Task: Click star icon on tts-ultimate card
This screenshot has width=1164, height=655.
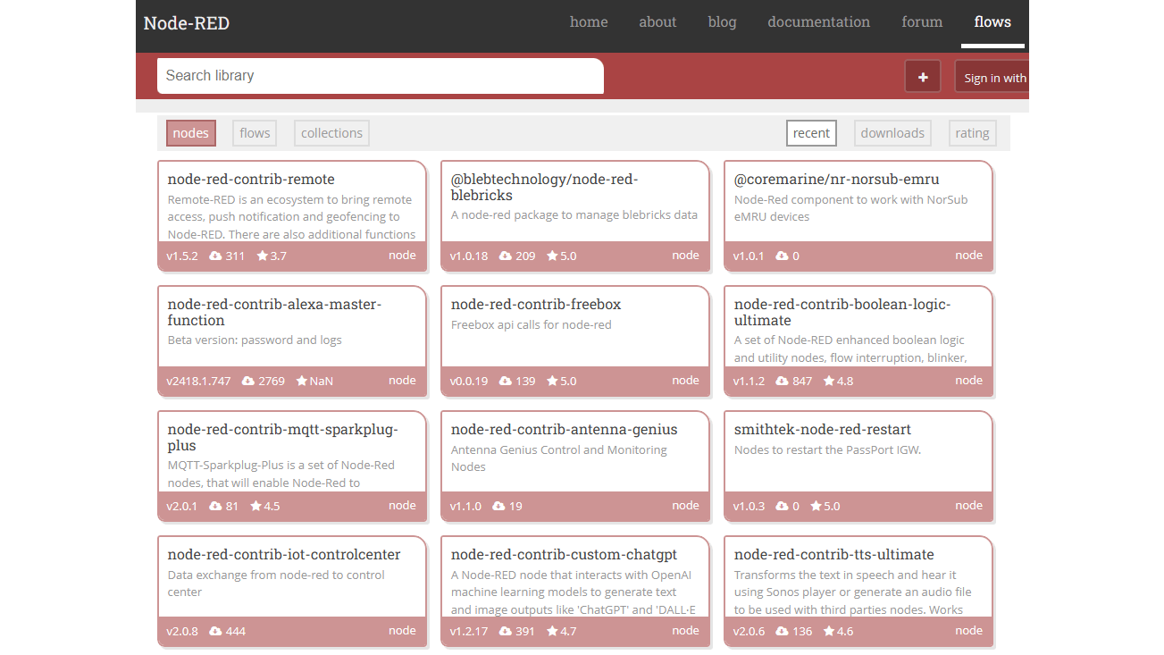Action: click(829, 631)
